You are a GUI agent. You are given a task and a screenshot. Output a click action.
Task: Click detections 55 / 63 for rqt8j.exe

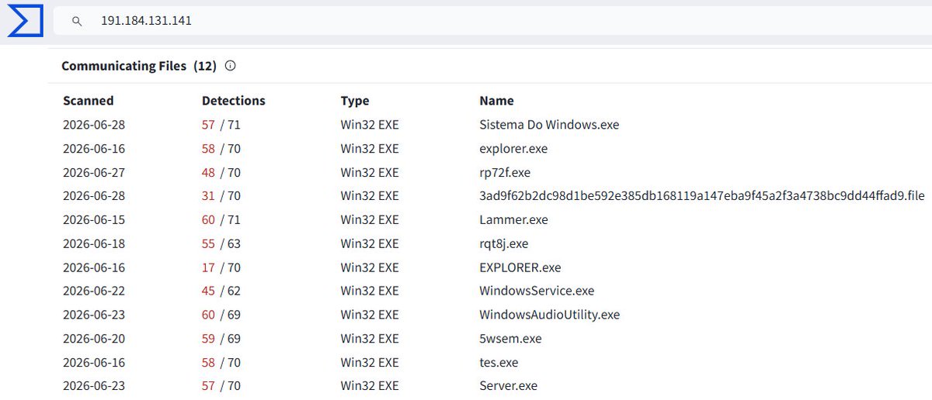click(221, 244)
